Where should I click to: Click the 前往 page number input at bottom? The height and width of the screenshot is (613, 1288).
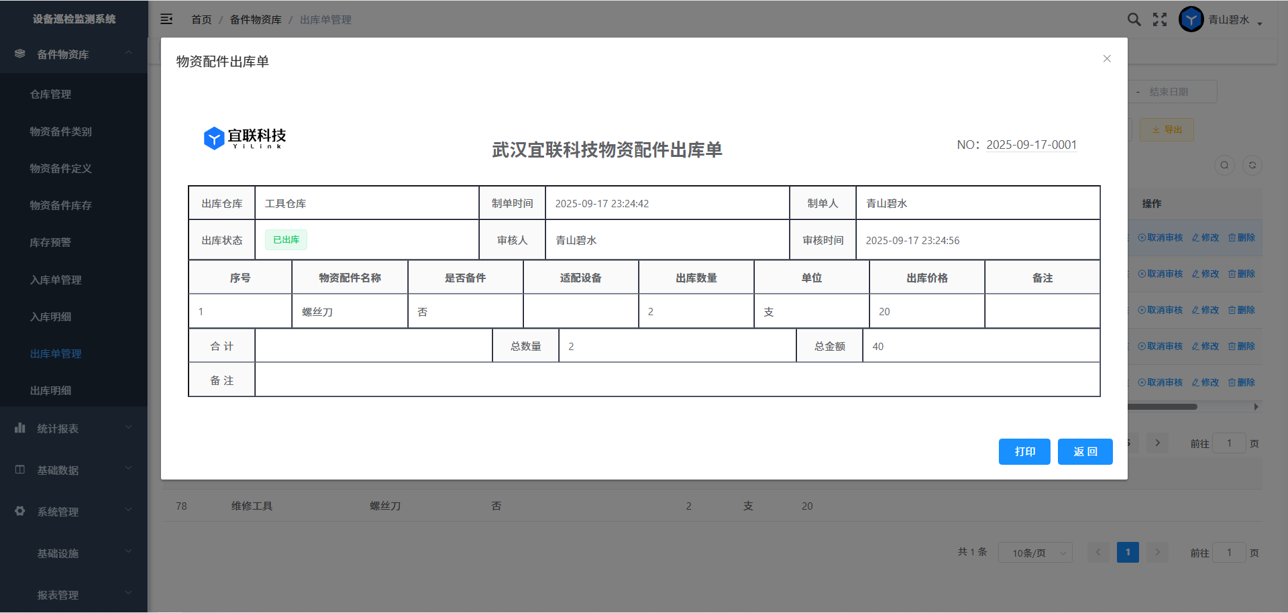(x=1229, y=553)
